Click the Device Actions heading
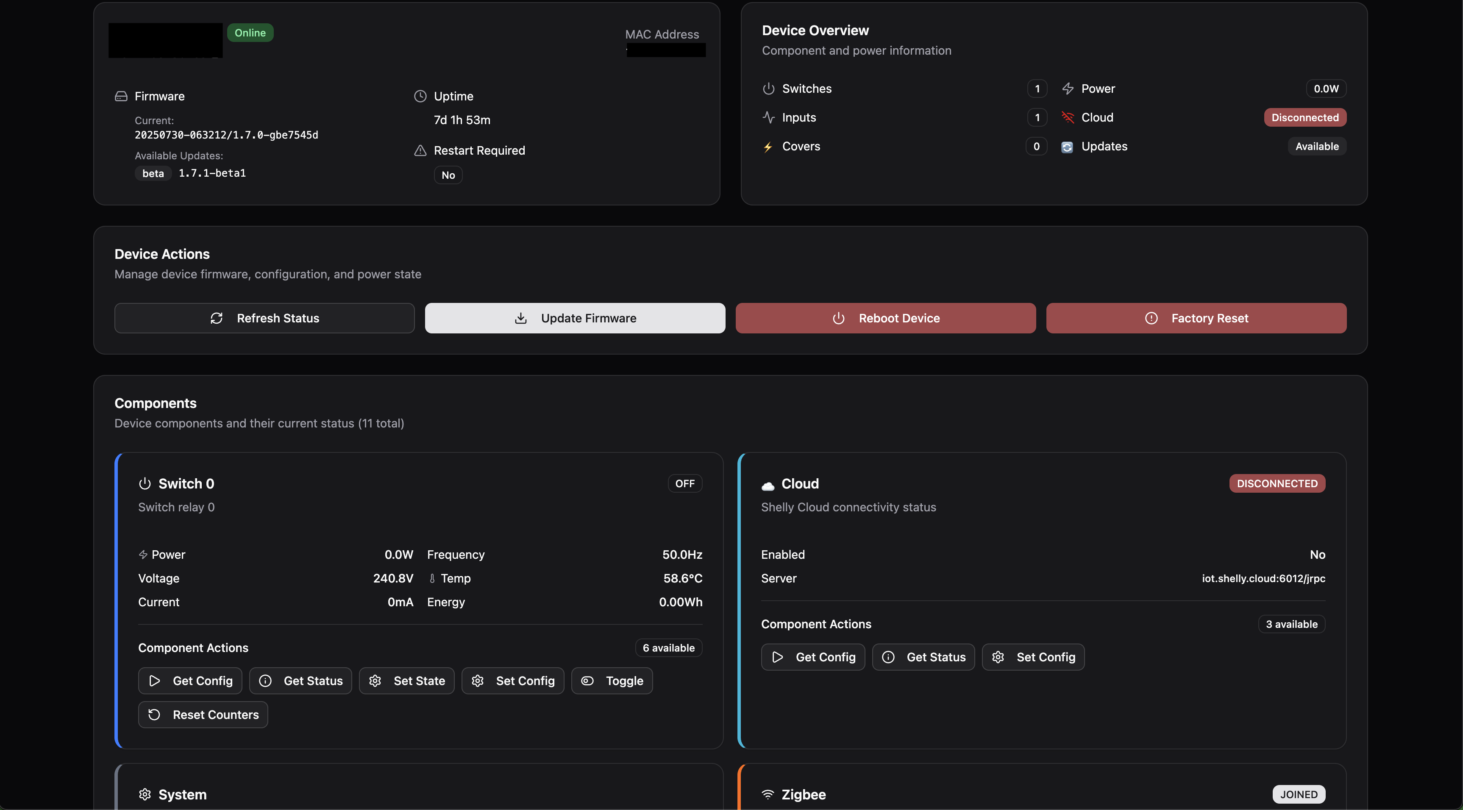The height and width of the screenshot is (810, 1463). tap(162, 254)
